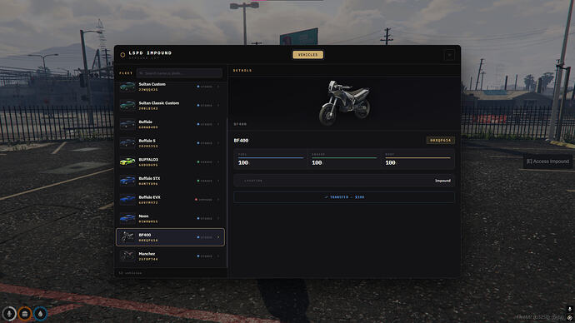Screen dimensions: 575x323
Task: Click the Manchez name text
Action: [147, 254]
